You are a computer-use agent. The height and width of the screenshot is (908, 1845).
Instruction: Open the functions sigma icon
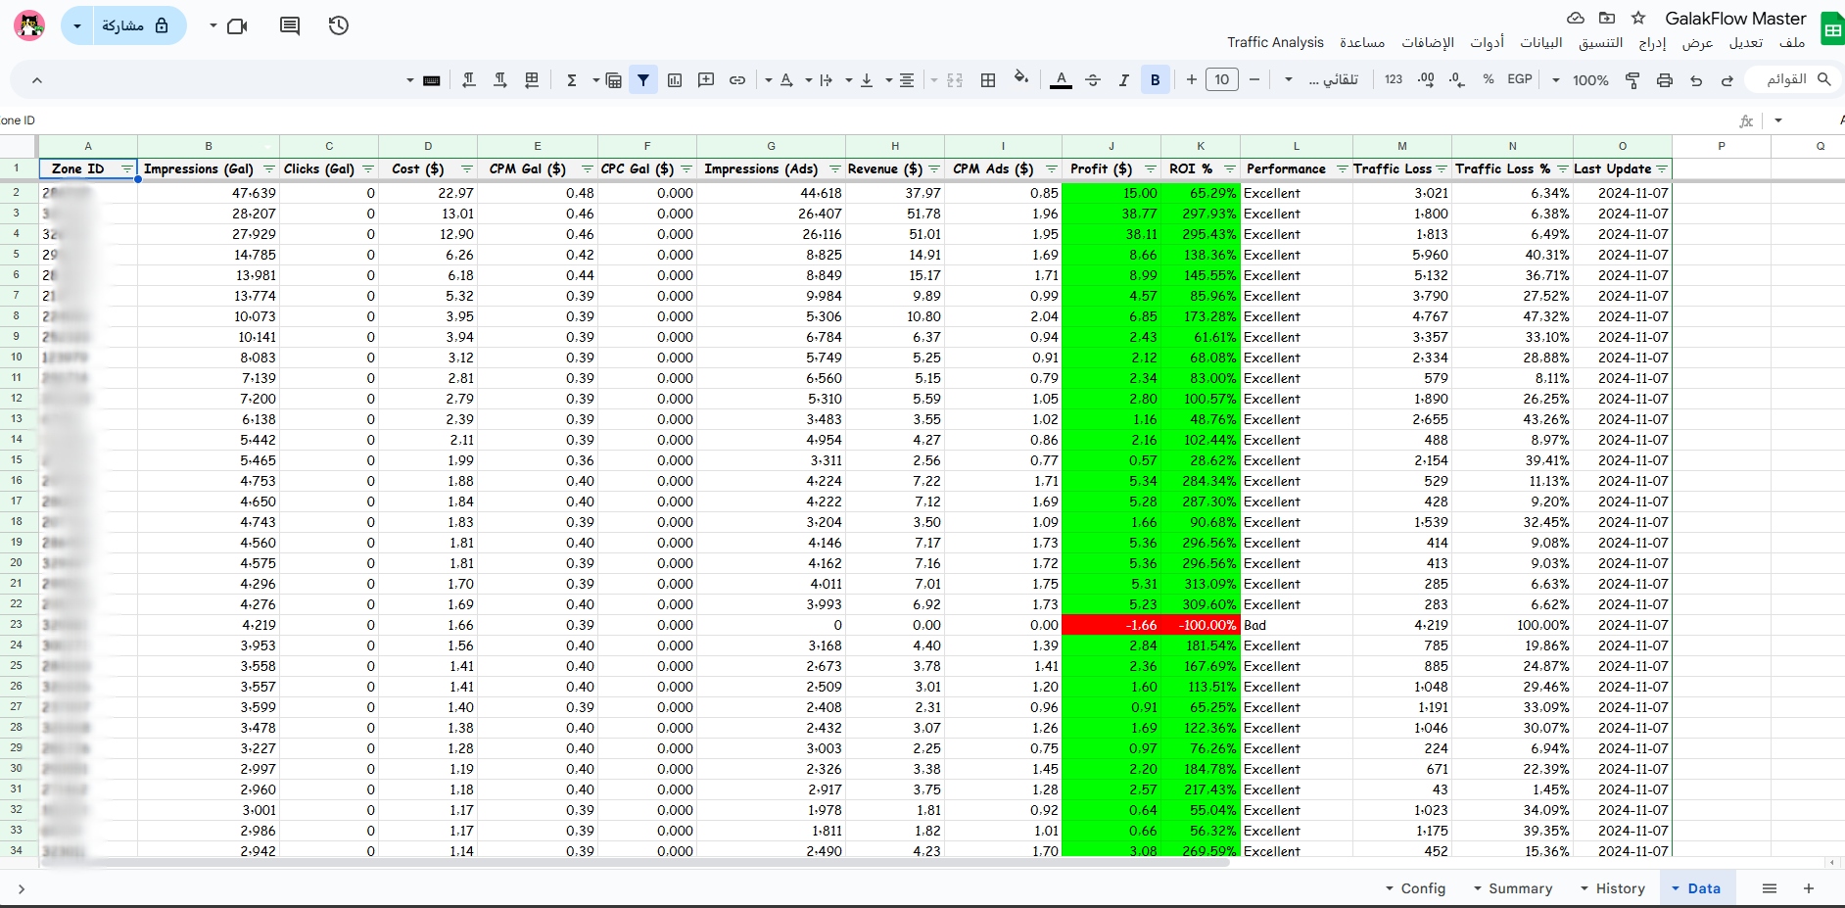tap(572, 80)
